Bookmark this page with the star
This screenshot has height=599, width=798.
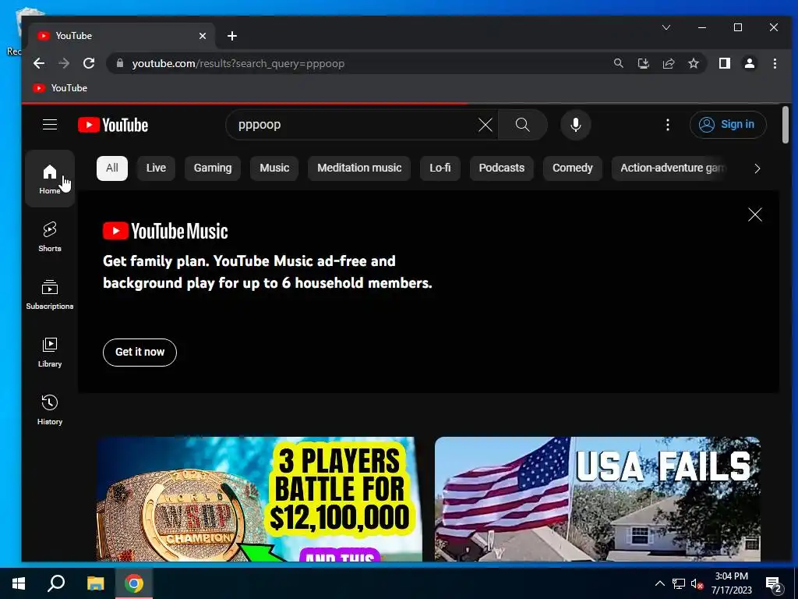(x=693, y=63)
